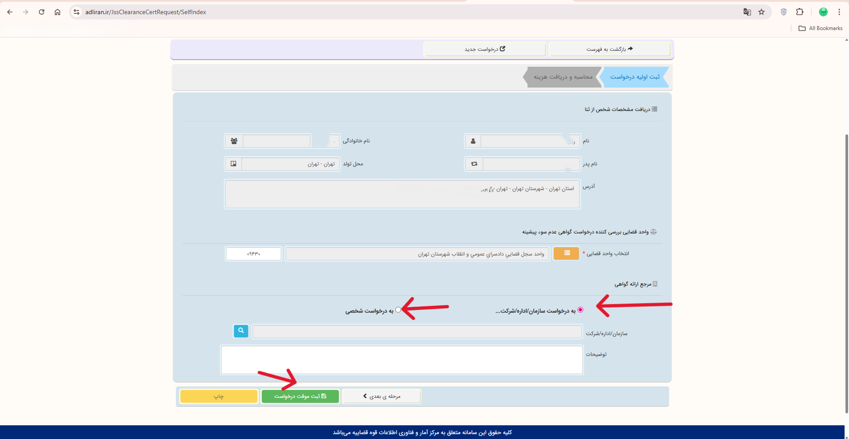Click the next step button
This screenshot has width=849, height=439.
tap(381, 396)
